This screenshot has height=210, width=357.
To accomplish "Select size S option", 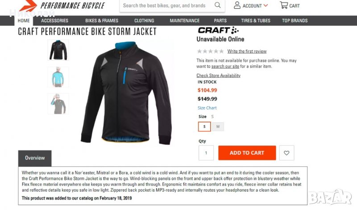I will [204, 127].
